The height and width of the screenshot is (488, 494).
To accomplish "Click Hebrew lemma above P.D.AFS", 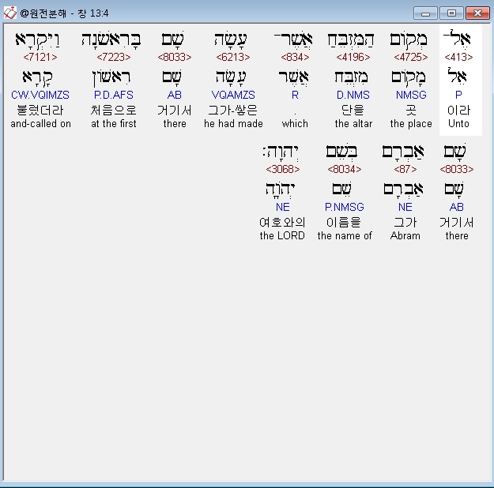I will pos(111,77).
